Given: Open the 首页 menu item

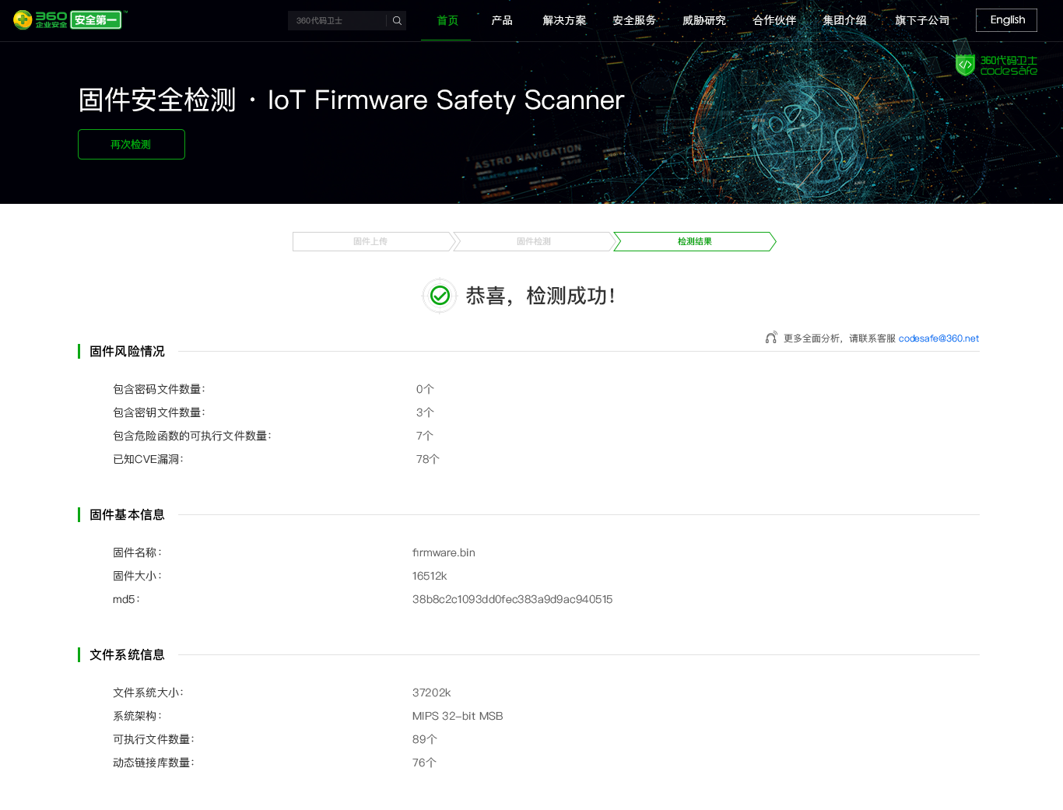Looking at the screenshot, I should (x=447, y=20).
